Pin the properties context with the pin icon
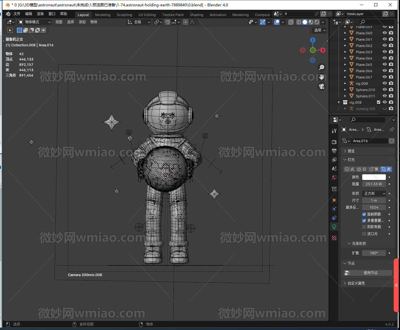The height and width of the screenshot is (330, 400). pyautogui.click(x=392, y=130)
